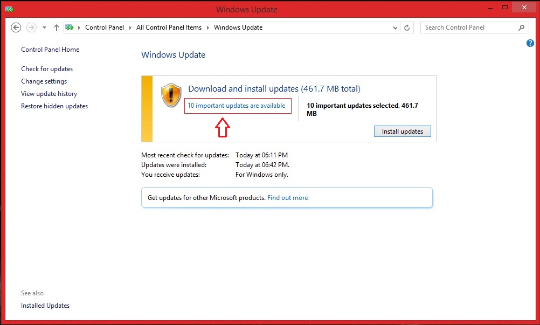
Task: Open the recent pages dropdown chevron
Action: pyautogui.click(x=44, y=27)
